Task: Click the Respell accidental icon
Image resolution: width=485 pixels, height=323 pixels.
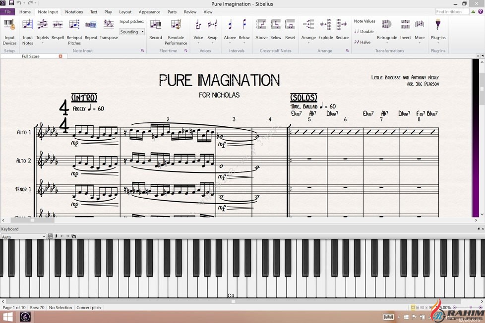Action: coord(58,29)
